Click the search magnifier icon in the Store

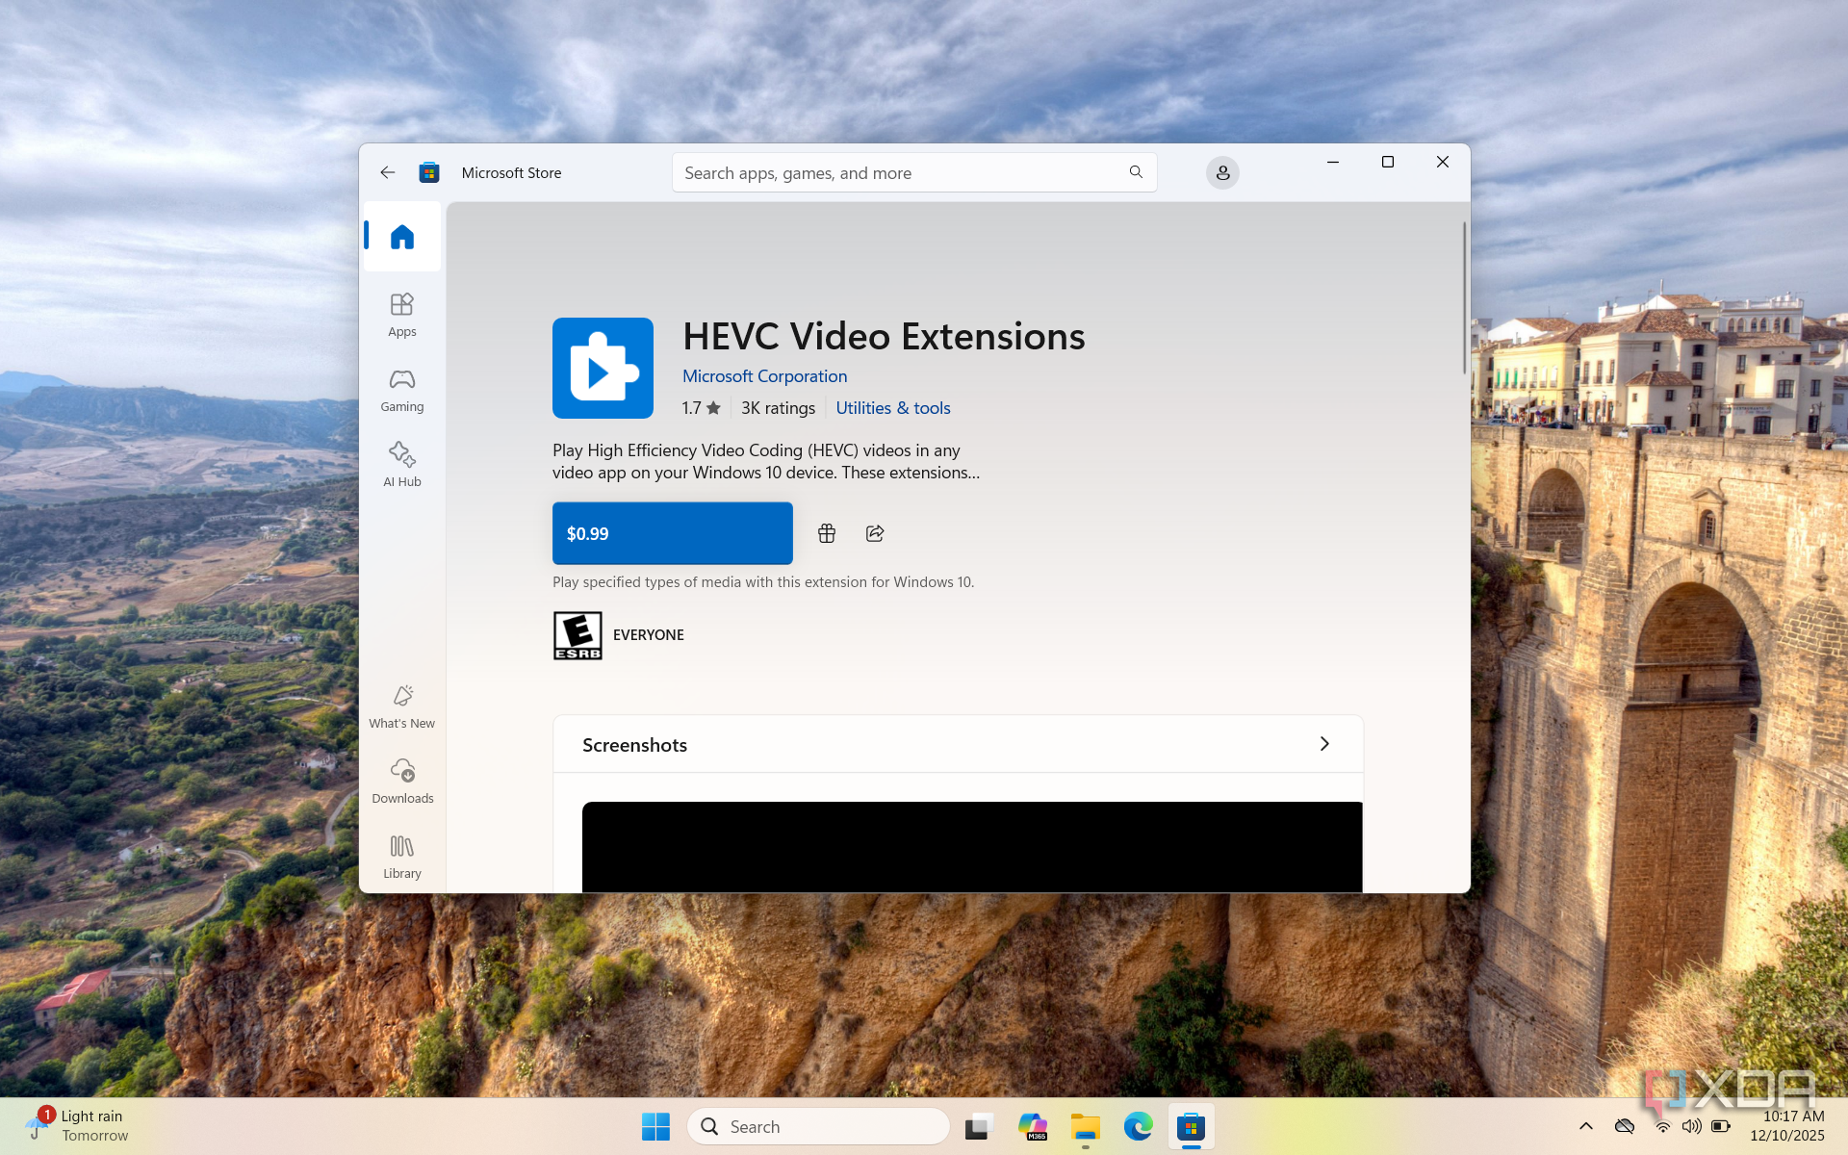click(x=1136, y=172)
